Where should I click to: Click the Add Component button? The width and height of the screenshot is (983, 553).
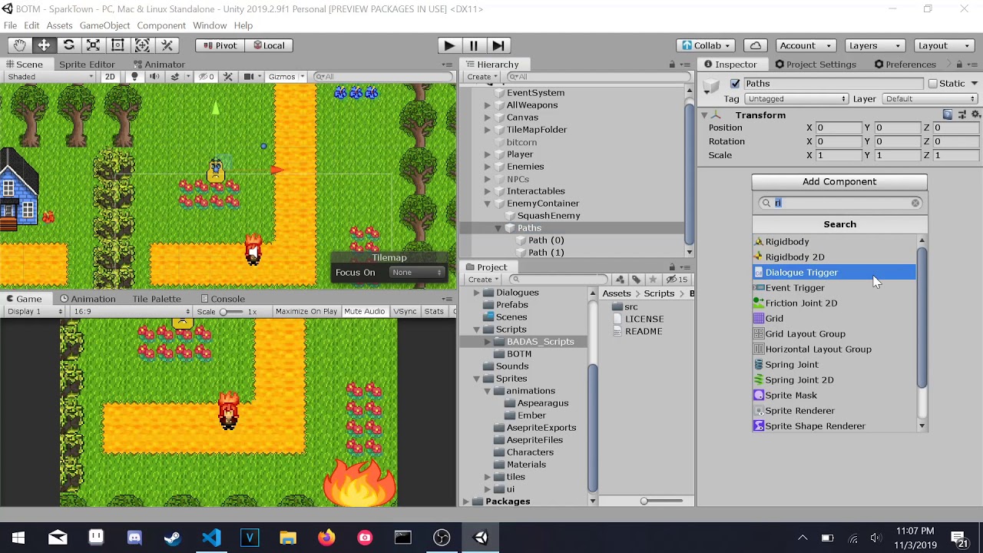[839, 182]
